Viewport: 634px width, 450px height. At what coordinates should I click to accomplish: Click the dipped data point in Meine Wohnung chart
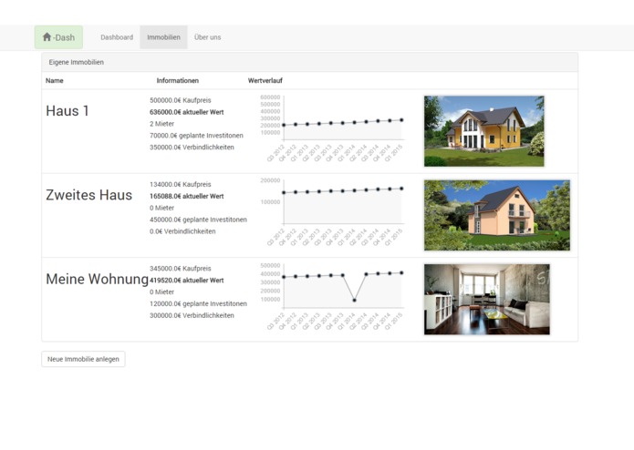[355, 301]
